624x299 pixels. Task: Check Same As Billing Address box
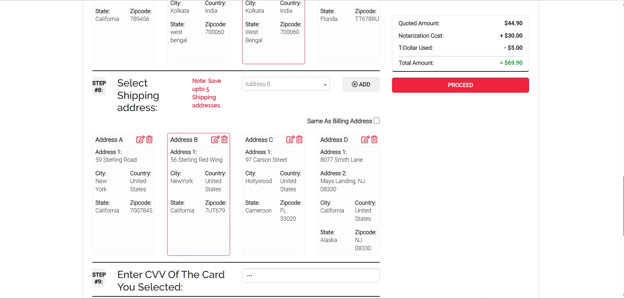(377, 121)
